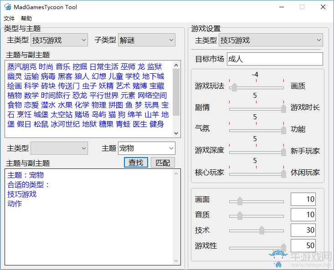Viewport: 334px width, 270px height.
Task: Click the 查找 button
Action: [x=136, y=163]
